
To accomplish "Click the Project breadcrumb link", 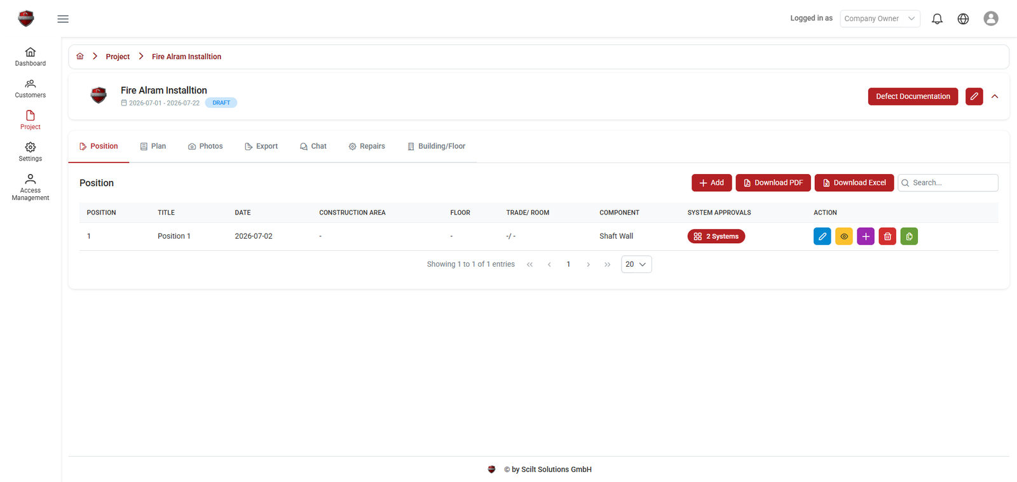I will [x=118, y=57].
